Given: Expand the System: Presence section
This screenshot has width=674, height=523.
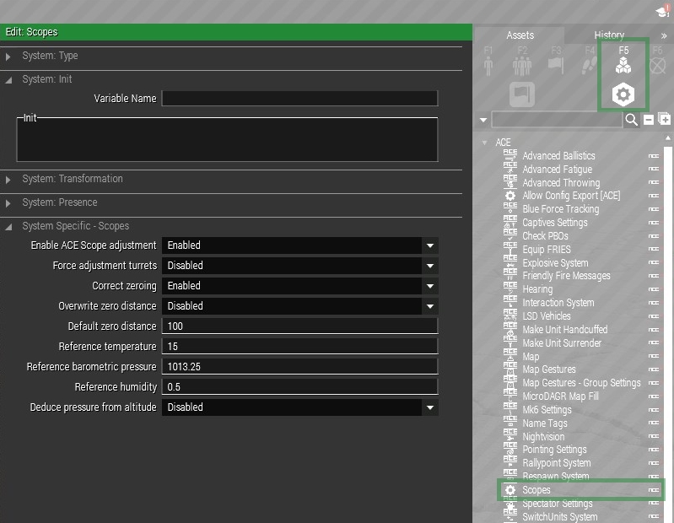Looking at the screenshot, I should click(x=8, y=203).
